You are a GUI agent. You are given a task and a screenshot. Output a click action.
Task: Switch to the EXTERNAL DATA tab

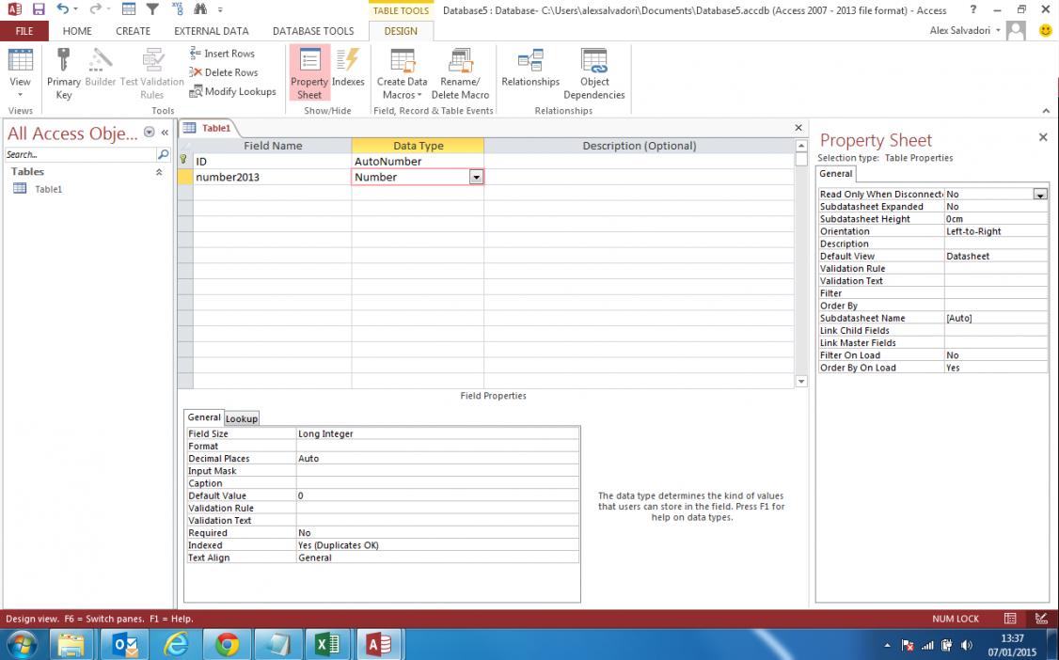tap(212, 31)
